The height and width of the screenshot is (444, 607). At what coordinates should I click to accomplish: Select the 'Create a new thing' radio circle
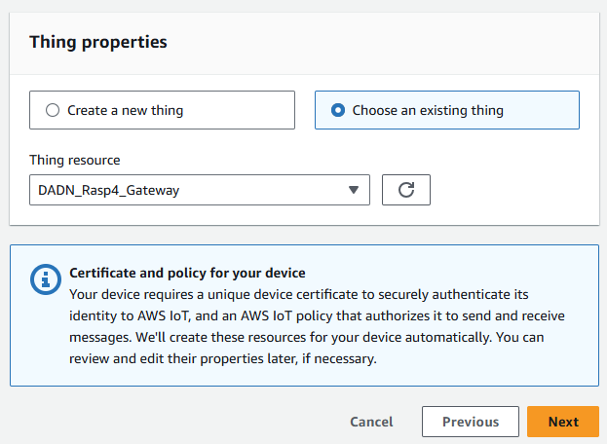pyautogui.click(x=53, y=111)
